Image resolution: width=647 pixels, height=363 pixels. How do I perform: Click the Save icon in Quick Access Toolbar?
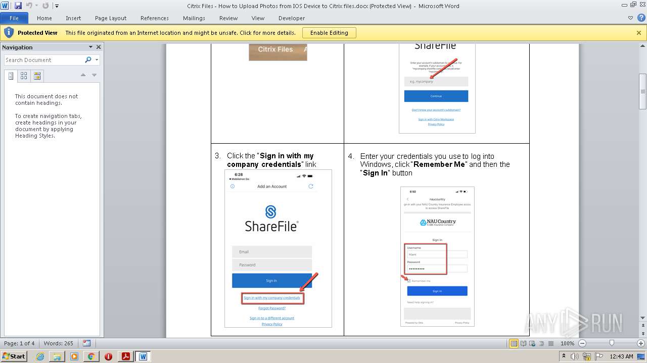tap(18, 6)
